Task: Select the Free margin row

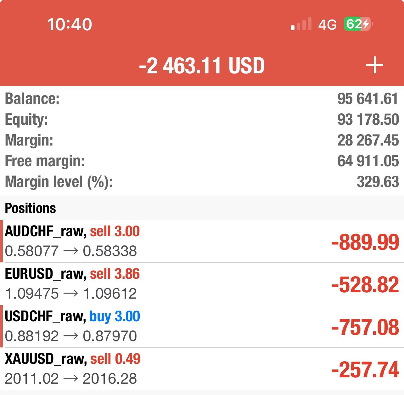Action: point(202,161)
